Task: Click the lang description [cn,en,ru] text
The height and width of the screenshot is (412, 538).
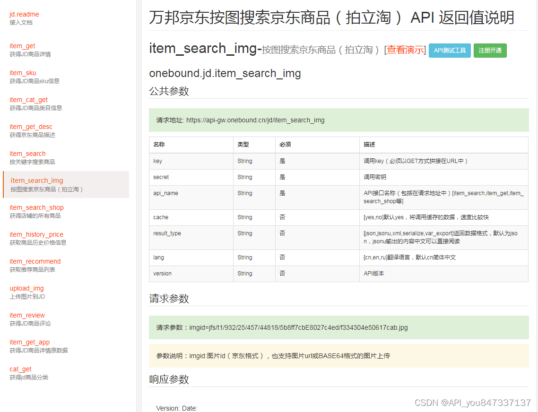Action: 409,257
